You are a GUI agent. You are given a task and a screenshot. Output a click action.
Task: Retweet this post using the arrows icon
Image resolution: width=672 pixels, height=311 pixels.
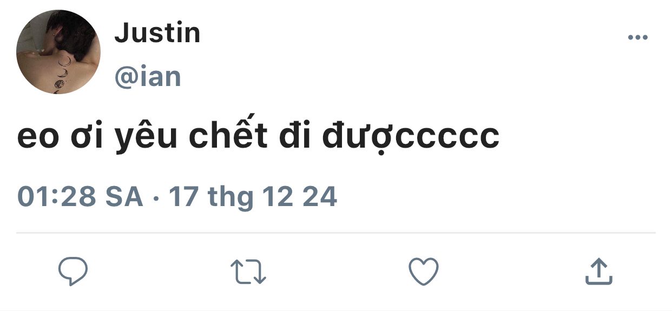(248, 272)
